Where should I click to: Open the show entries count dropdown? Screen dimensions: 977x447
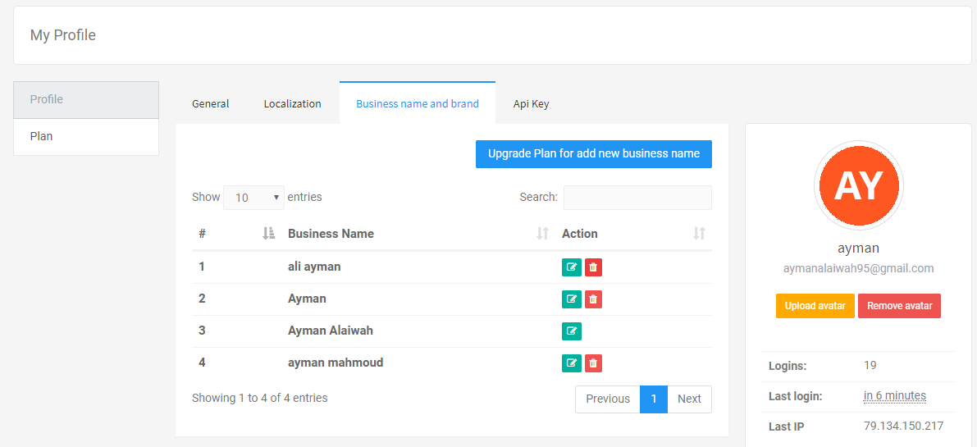[x=253, y=198]
